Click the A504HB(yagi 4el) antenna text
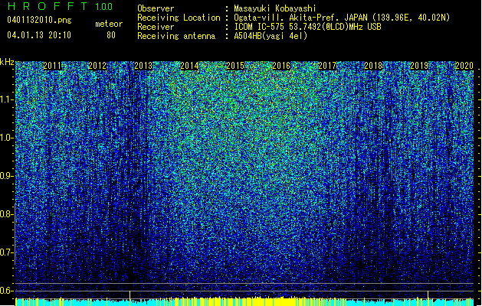This screenshot has width=482, height=306. click(x=271, y=36)
